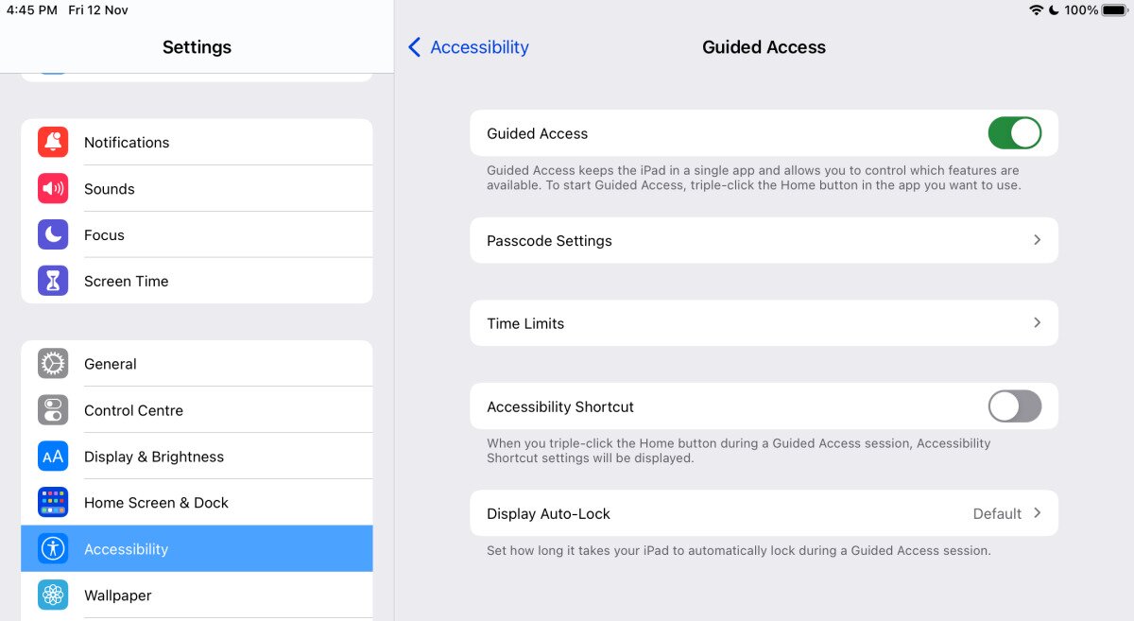Open Passcode Settings

764,240
